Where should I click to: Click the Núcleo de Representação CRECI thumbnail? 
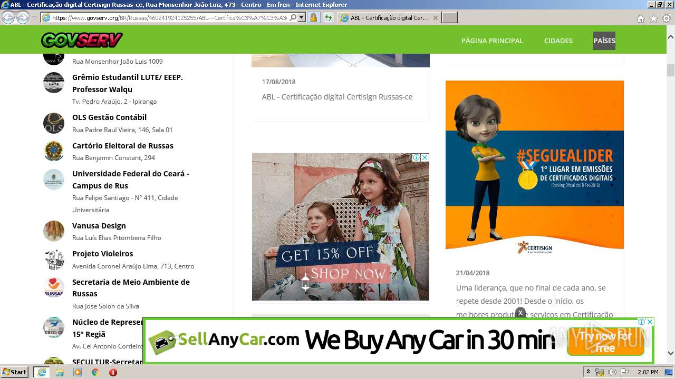pyautogui.click(x=54, y=327)
